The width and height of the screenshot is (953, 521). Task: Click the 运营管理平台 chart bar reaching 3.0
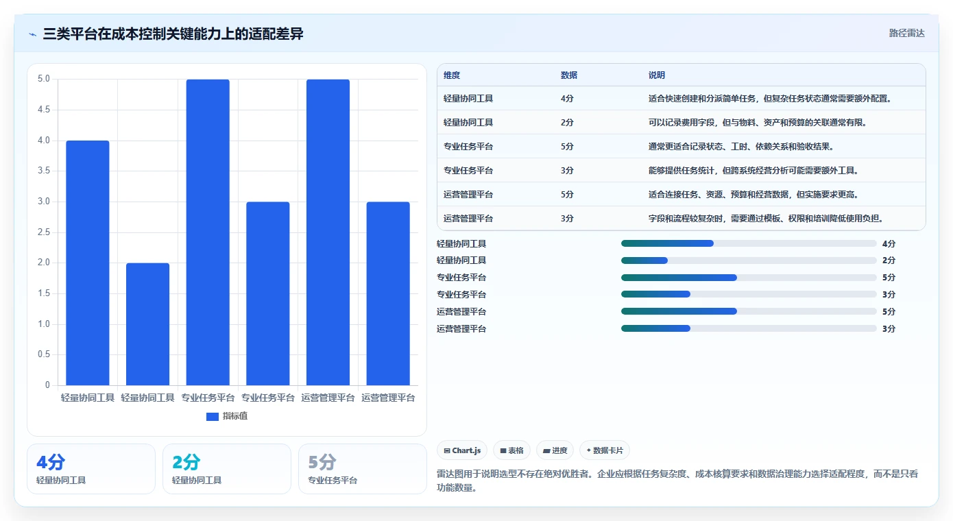tap(388, 293)
